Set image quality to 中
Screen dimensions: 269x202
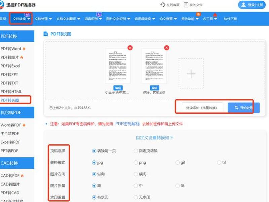point(136,186)
